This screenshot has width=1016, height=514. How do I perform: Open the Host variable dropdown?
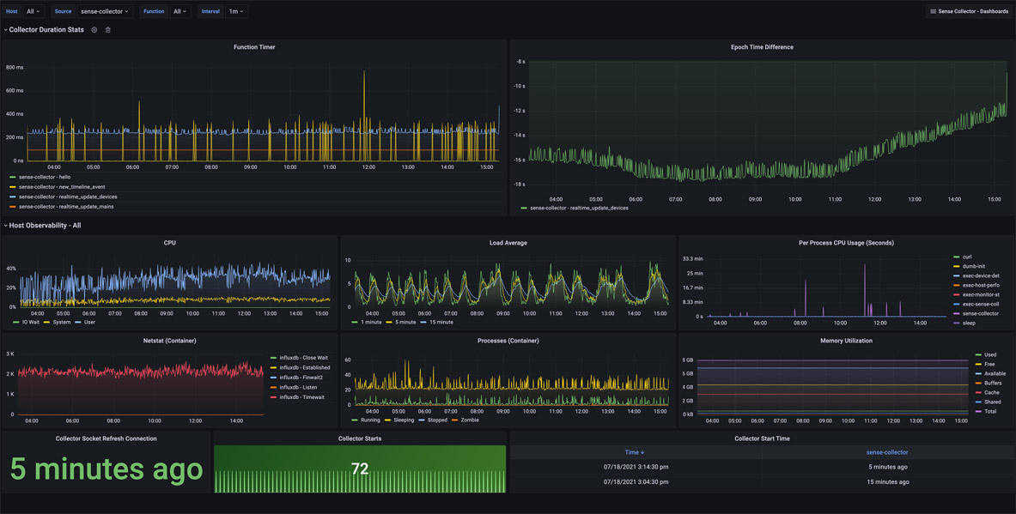(x=33, y=12)
